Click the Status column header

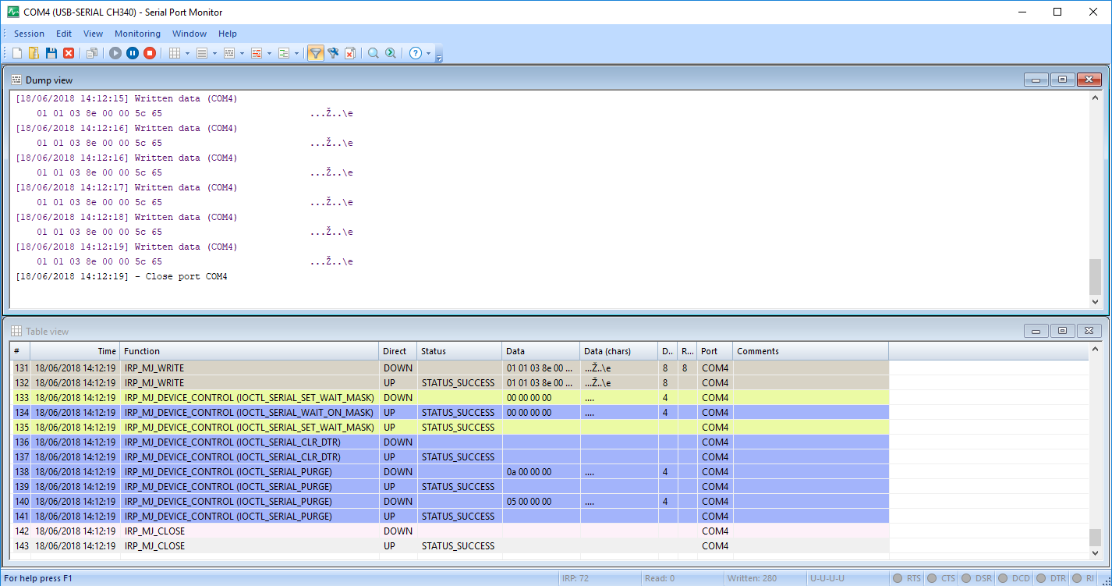(459, 351)
